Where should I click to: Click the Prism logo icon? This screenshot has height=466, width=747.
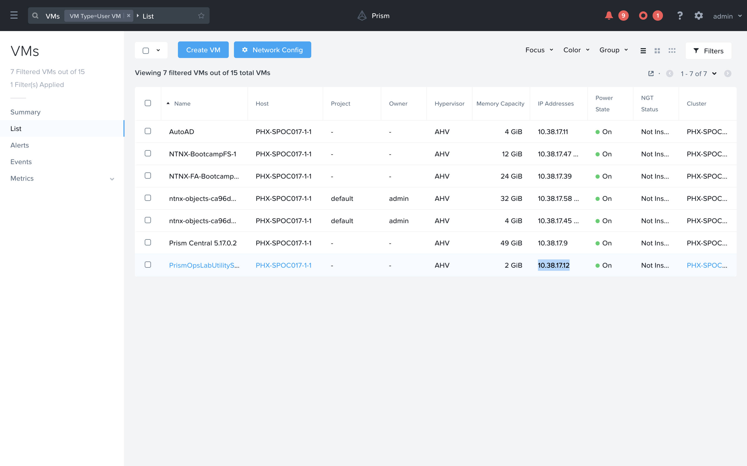[x=362, y=16]
